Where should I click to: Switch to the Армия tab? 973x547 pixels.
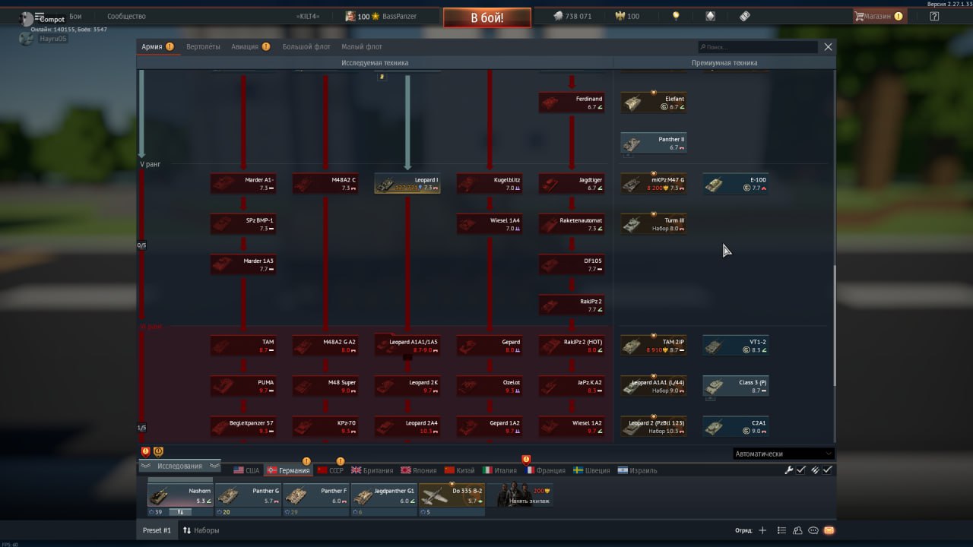coord(157,46)
